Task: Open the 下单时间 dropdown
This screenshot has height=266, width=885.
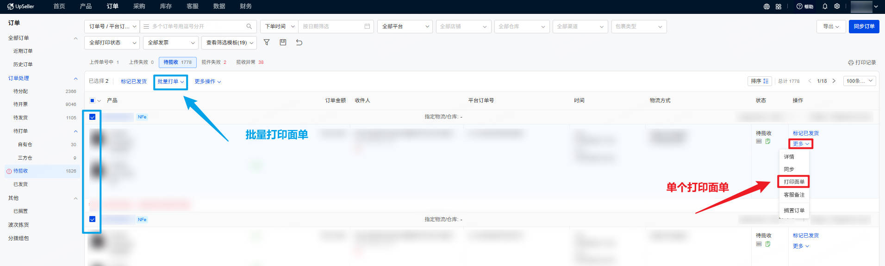Action: tap(279, 26)
